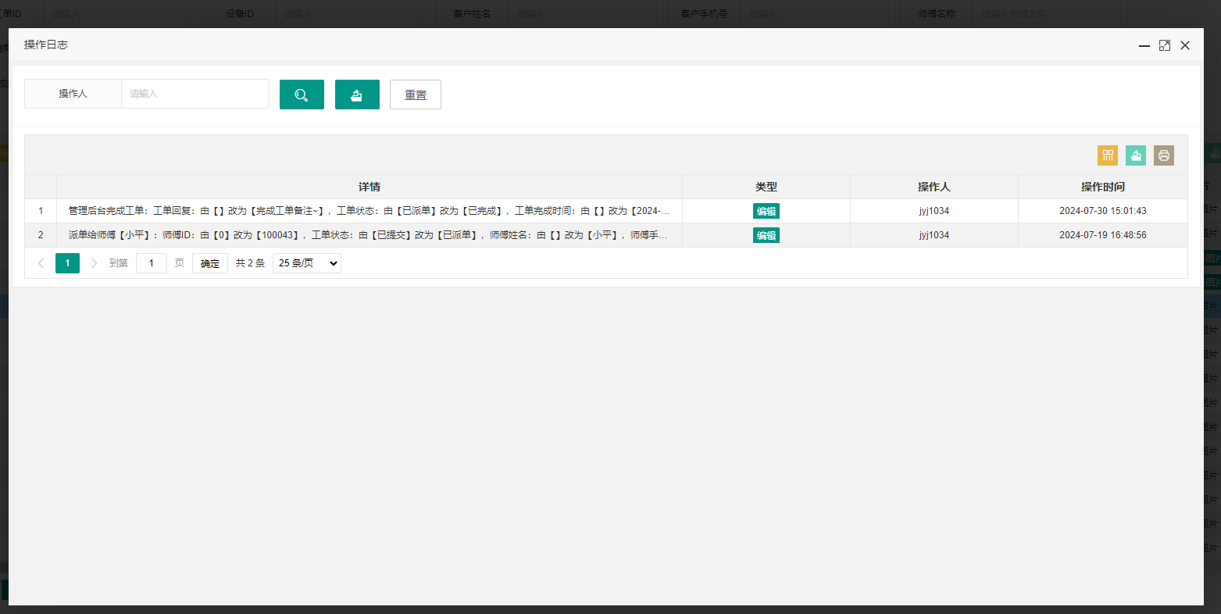Close the 操作日志 dialog
This screenshot has width=1221, height=614.
click(1185, 45)
